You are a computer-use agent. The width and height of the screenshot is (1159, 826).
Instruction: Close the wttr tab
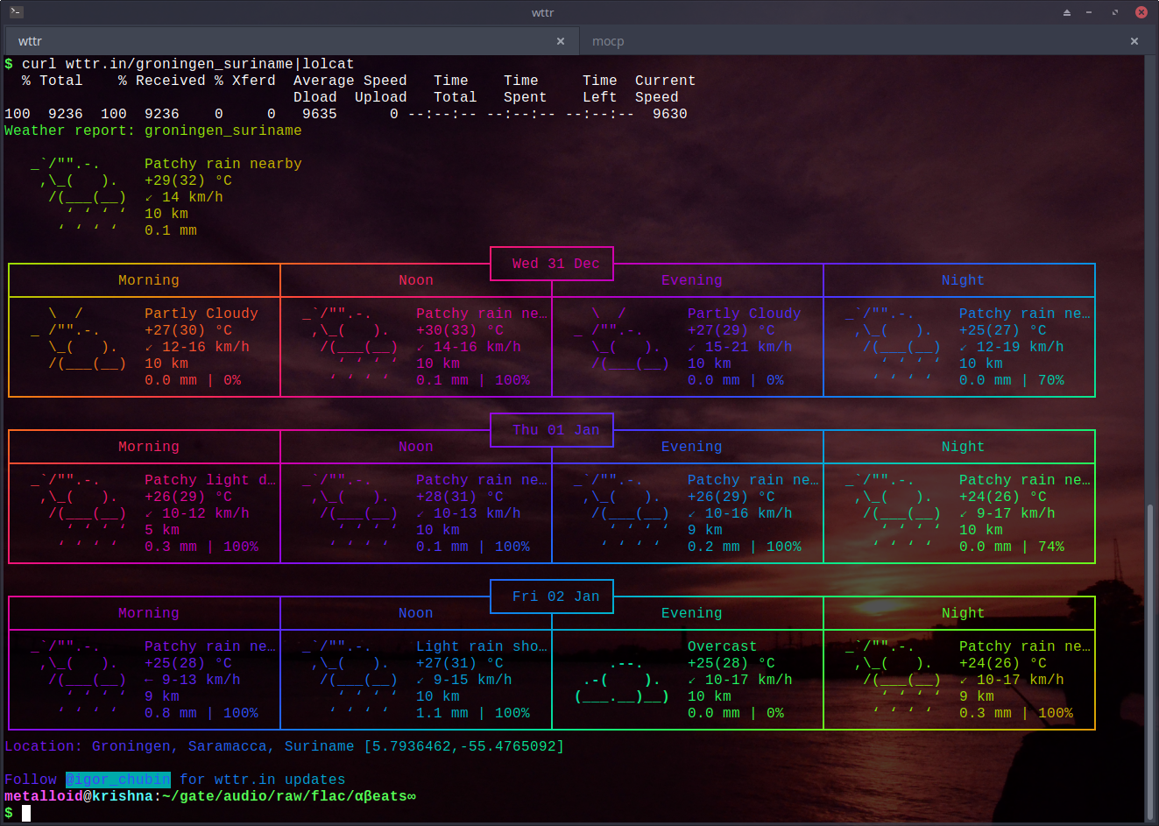pos(561,41)
